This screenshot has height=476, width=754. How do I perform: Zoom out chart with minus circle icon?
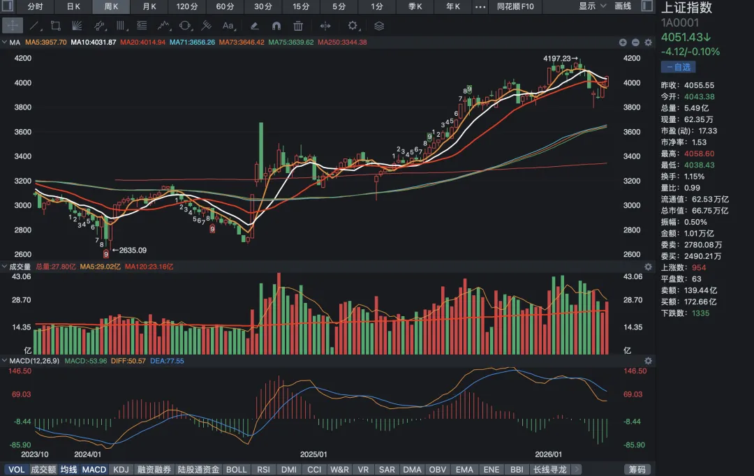pyautogui.click(x=635, y=43)
